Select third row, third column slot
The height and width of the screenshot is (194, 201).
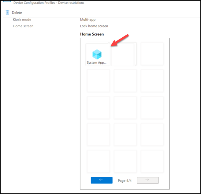coord(152,108)
